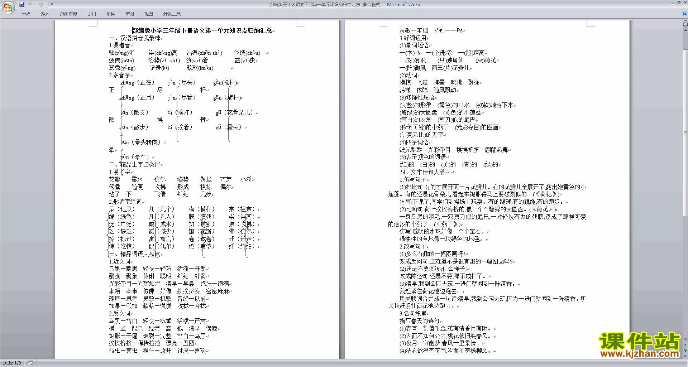Open the Select Browse Object button
The height and width of the screenshot is (367, 688).
pyautogui.click(x=685, y=350)
